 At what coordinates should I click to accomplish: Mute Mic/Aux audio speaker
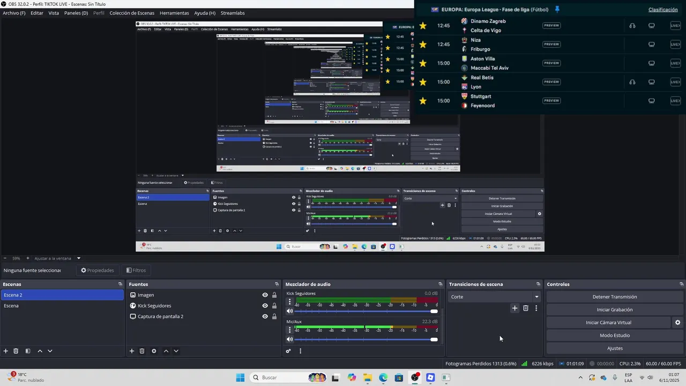[290, 339]
